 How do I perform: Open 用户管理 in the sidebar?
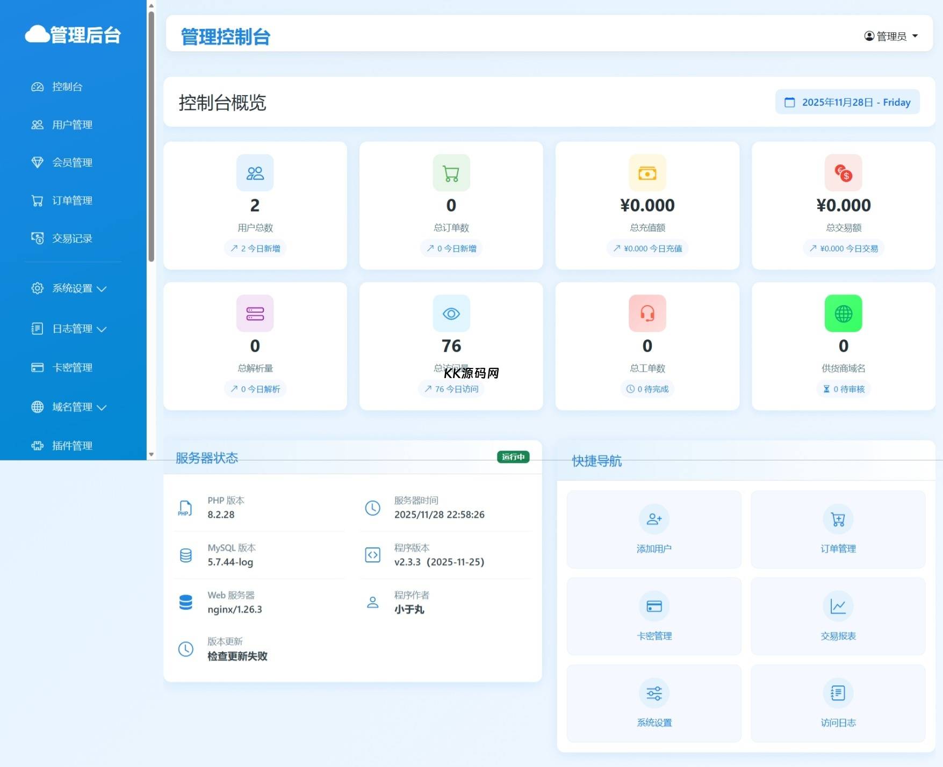[x=72, y=125]
